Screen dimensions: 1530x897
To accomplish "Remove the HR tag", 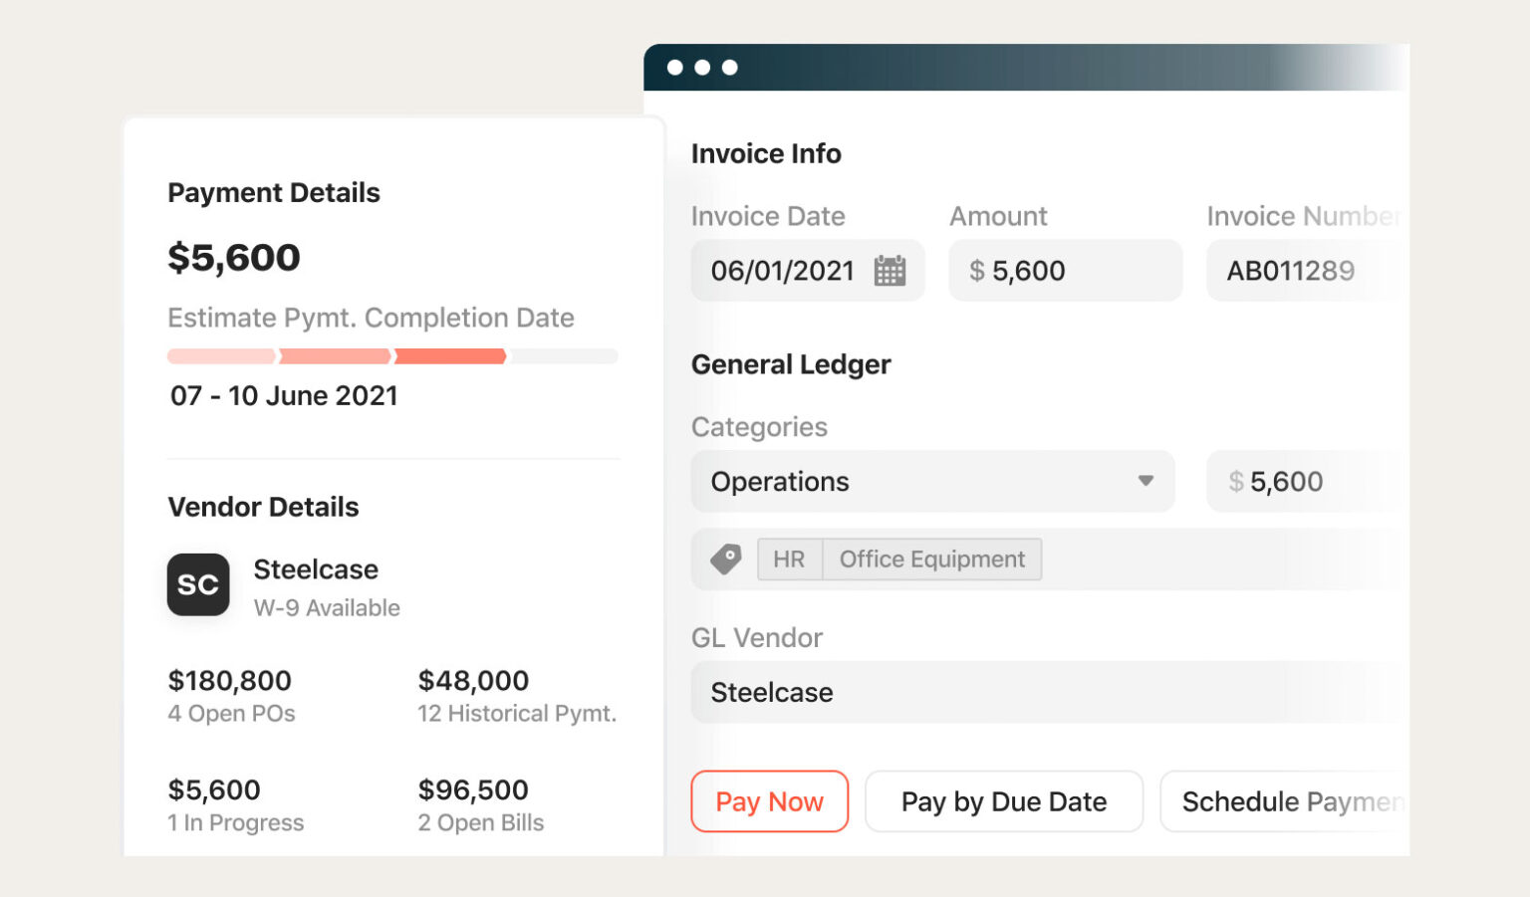I will [x=788, y=559].
